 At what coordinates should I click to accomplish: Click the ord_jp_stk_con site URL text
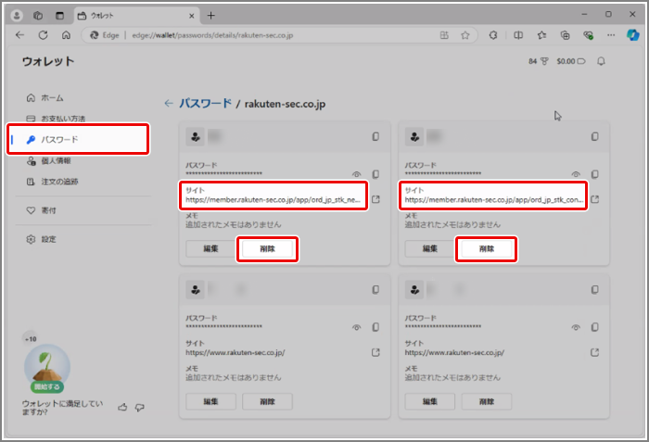[494, 200]
